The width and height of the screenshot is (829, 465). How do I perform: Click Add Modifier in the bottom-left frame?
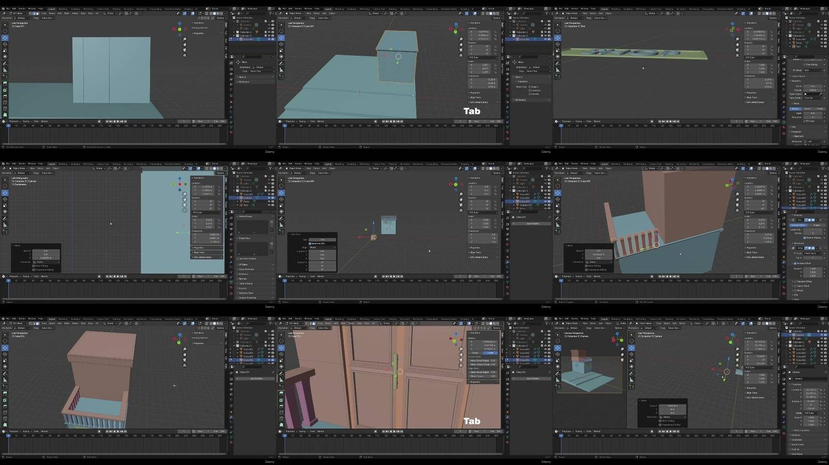point(256,379)
